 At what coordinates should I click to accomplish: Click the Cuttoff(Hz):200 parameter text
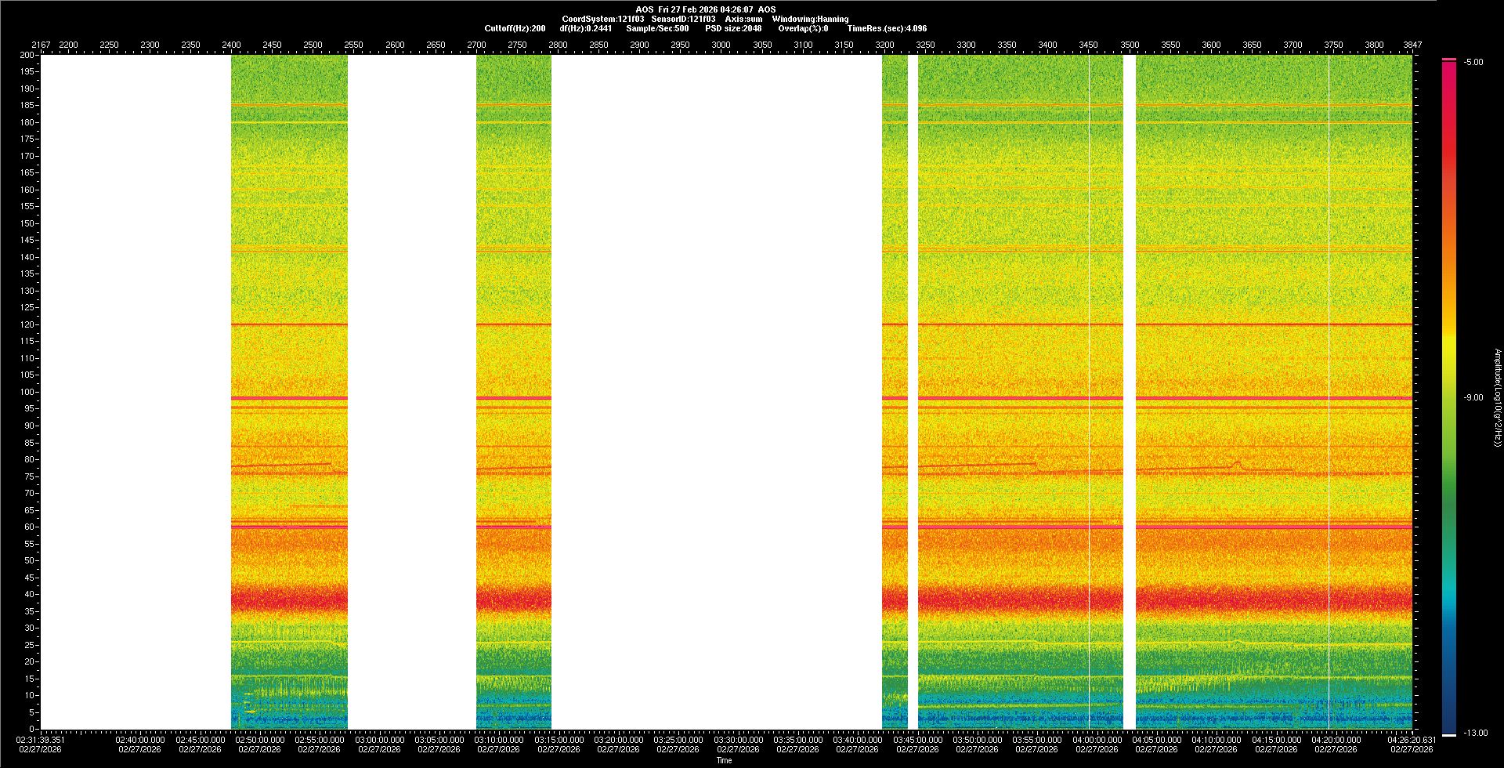click(515, 28)
